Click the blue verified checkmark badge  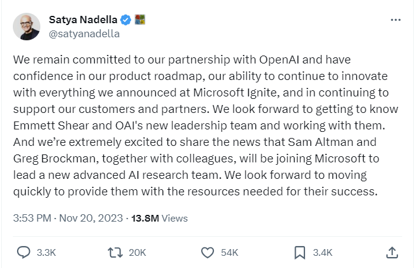pyautogui.click(x=126, y=20)
